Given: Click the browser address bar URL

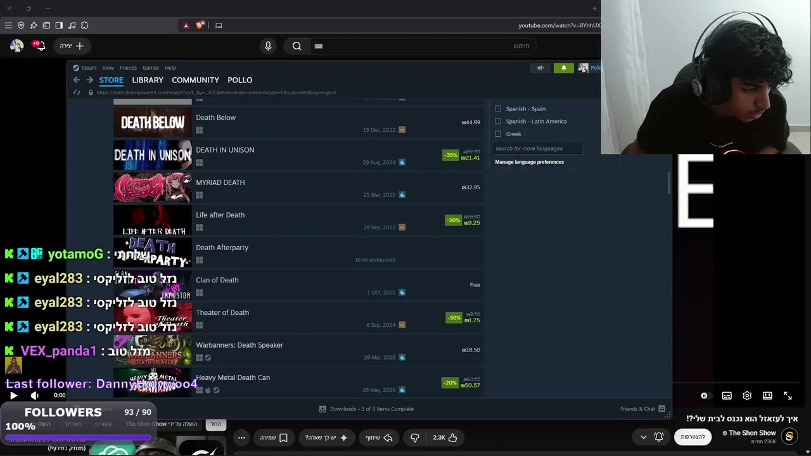Looking at the screenshot, I should (558, 25).
